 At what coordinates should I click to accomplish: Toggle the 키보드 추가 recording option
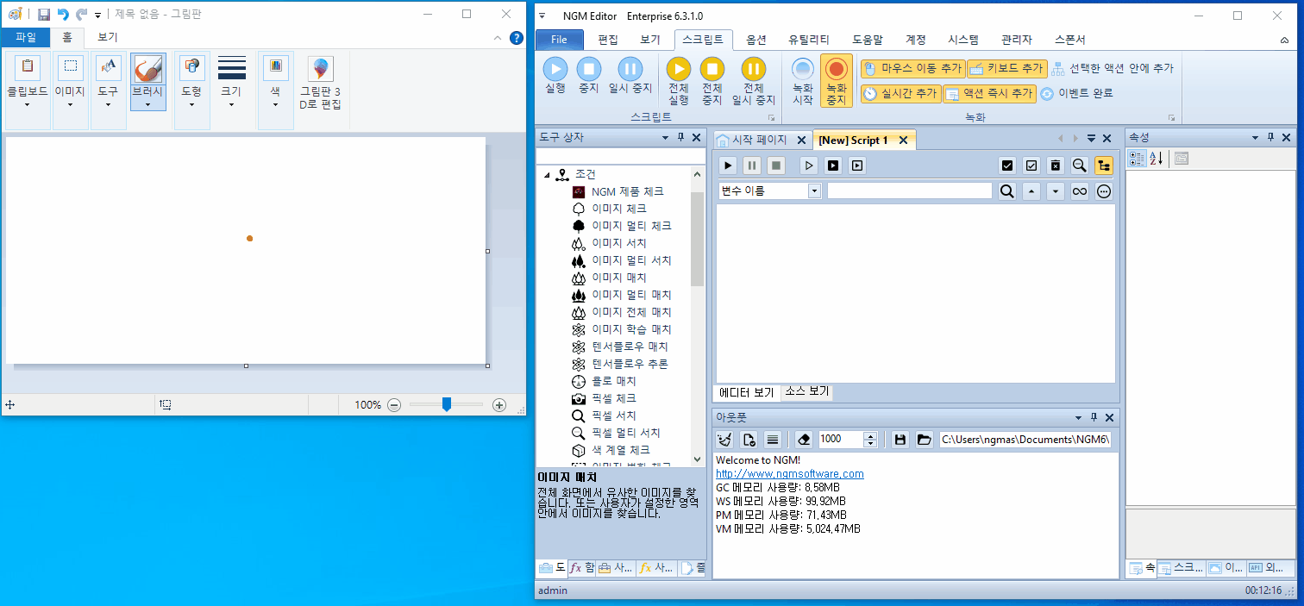1007,68
